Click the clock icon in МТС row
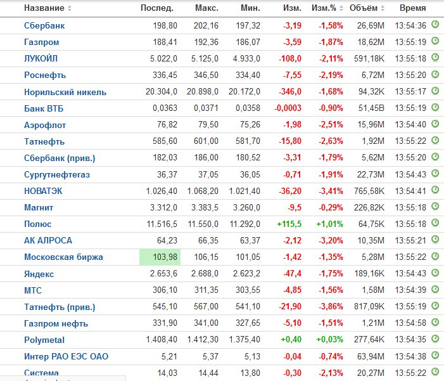Viewport: 444px width, 381px height. pos(435,289)
